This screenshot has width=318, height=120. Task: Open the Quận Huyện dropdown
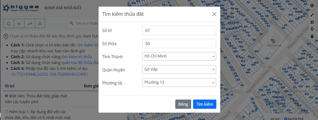click(179, 70)
